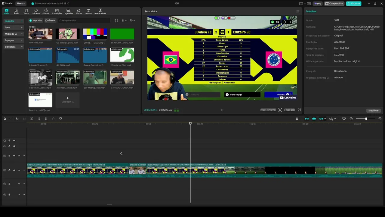Toggle clip linkage
Screen dimensions: 385x217
tap(321, 119)
